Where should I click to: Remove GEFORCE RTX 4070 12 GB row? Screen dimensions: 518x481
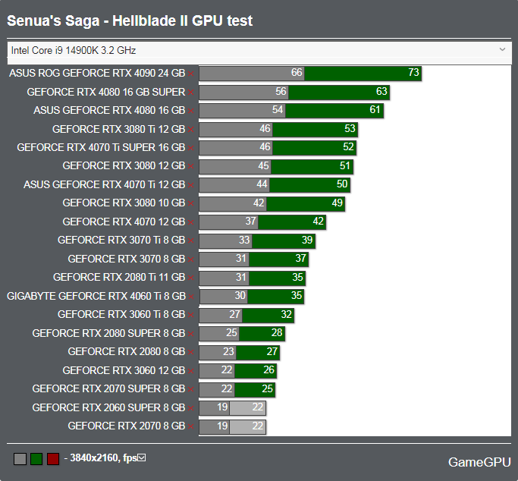190,222
